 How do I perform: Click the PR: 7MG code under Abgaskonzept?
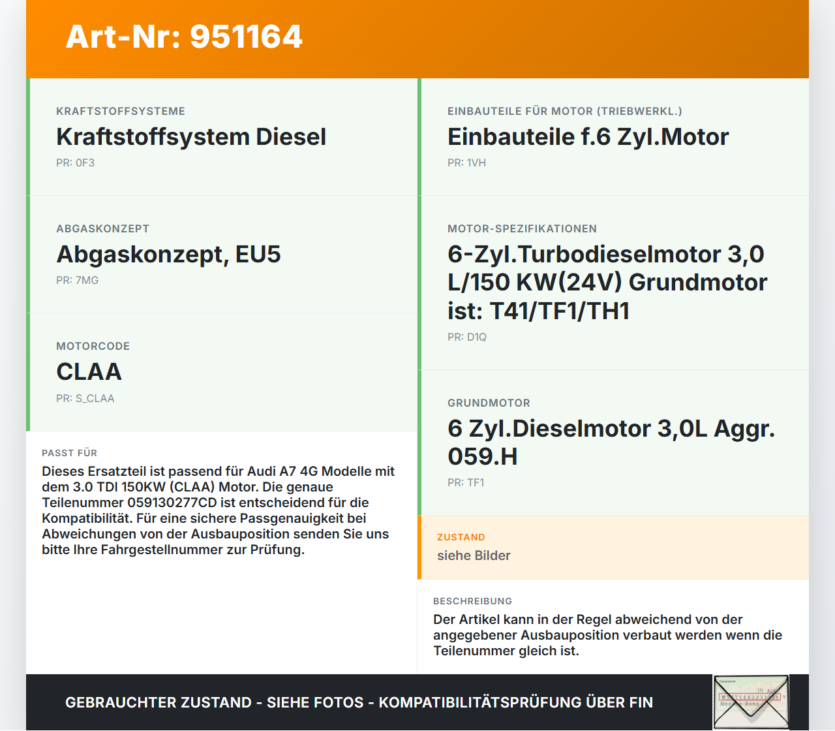coord(77,280)
